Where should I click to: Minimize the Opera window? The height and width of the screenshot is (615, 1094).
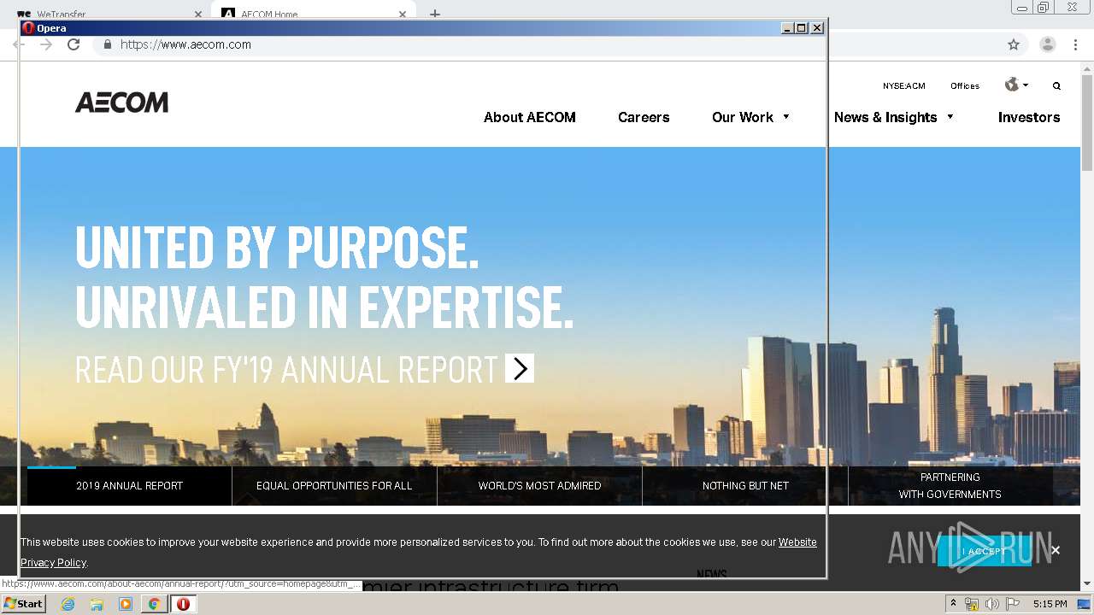787,28
